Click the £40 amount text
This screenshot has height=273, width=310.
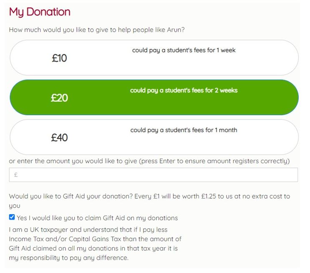[59, 137]
